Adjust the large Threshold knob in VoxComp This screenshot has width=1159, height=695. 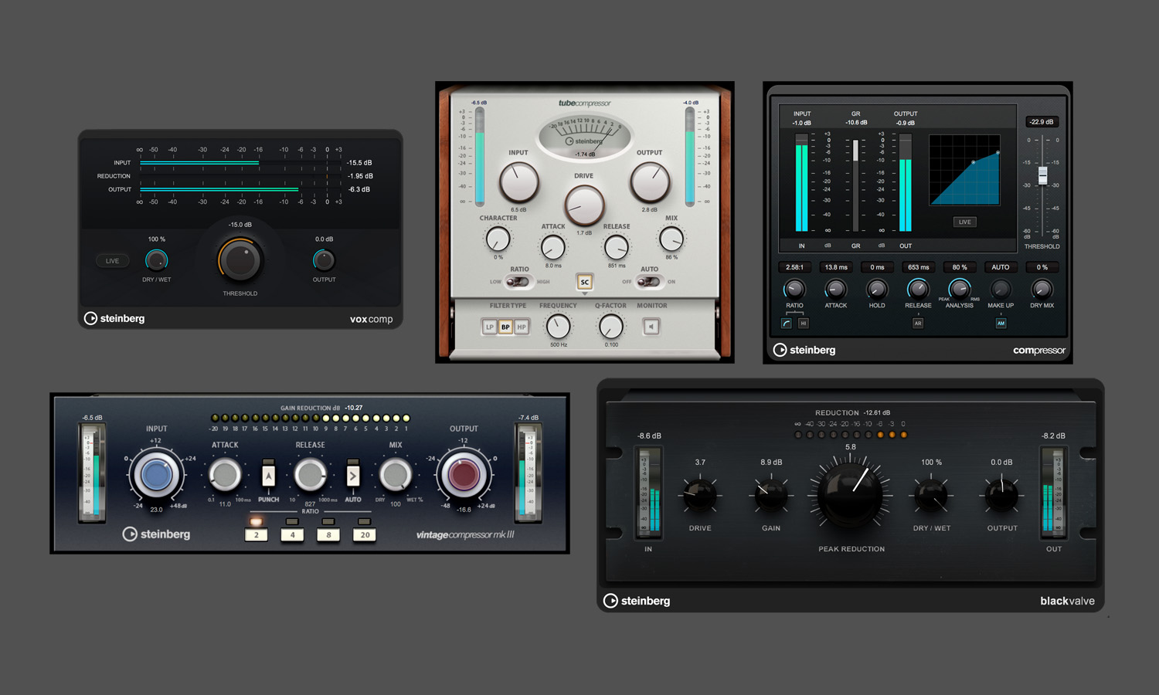pos(240,260)
